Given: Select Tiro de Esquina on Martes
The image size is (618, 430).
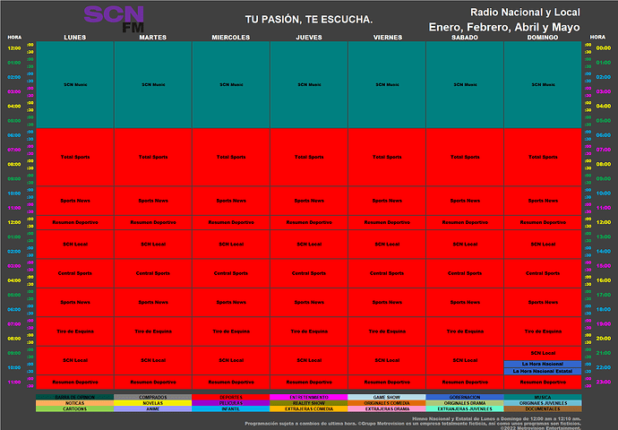Looking at the screenshot, I should (153, 331).
